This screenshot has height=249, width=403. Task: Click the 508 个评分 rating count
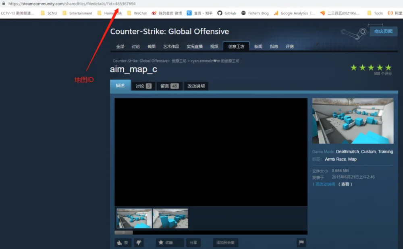tap(383, 73)
